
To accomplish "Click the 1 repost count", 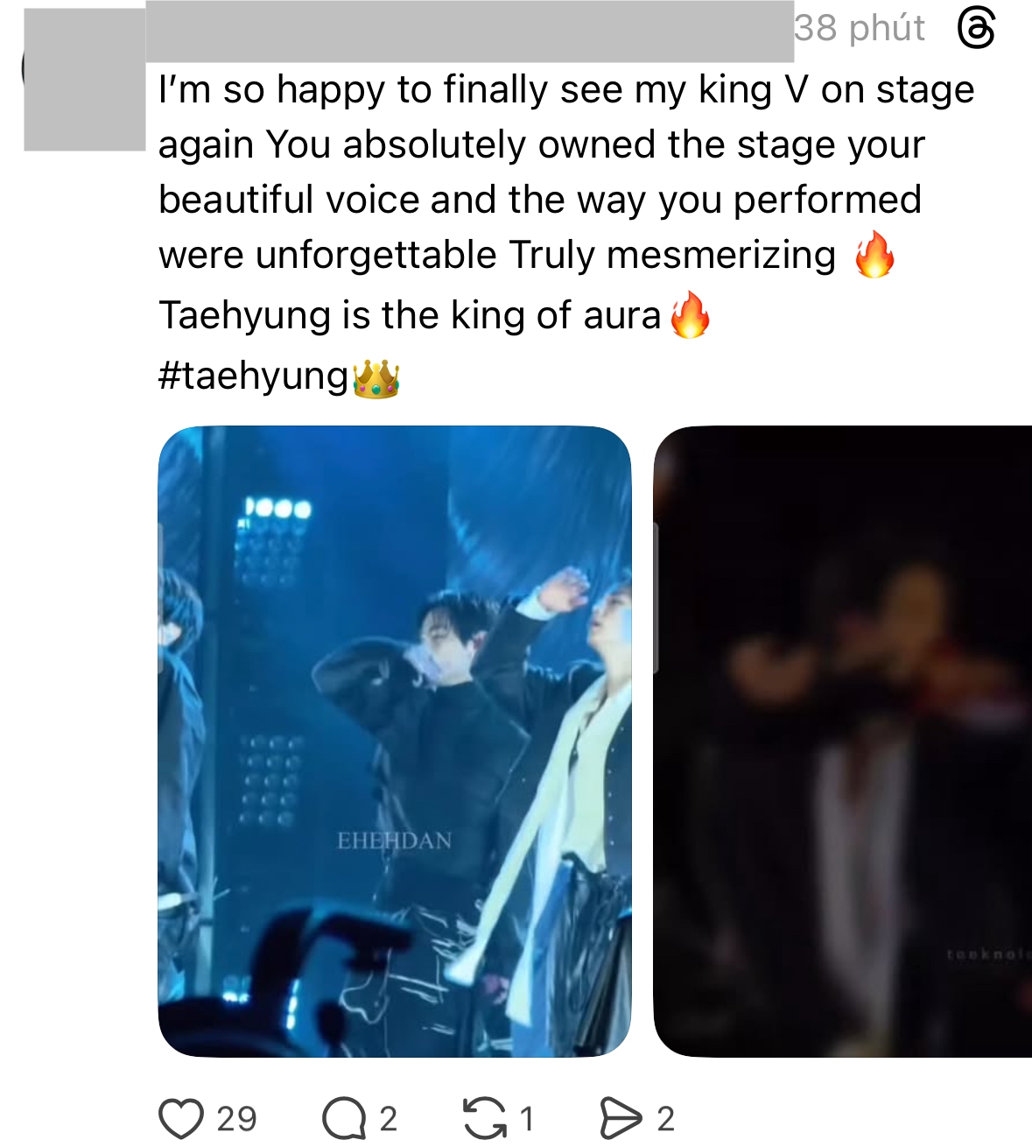I will 528,1116.
